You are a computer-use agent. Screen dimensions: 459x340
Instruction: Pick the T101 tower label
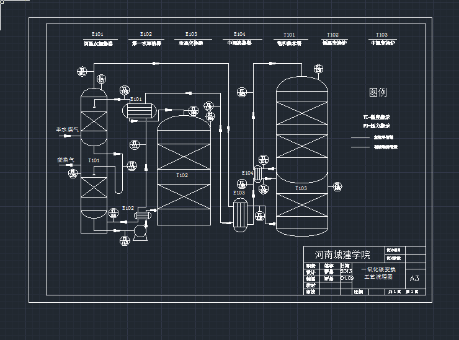coord(94,160)
